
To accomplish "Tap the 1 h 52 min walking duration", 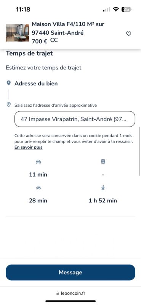I will click(x=103, y=201).
